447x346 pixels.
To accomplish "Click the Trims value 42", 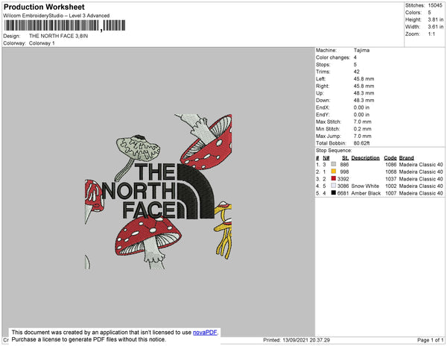I will (357, 72).
